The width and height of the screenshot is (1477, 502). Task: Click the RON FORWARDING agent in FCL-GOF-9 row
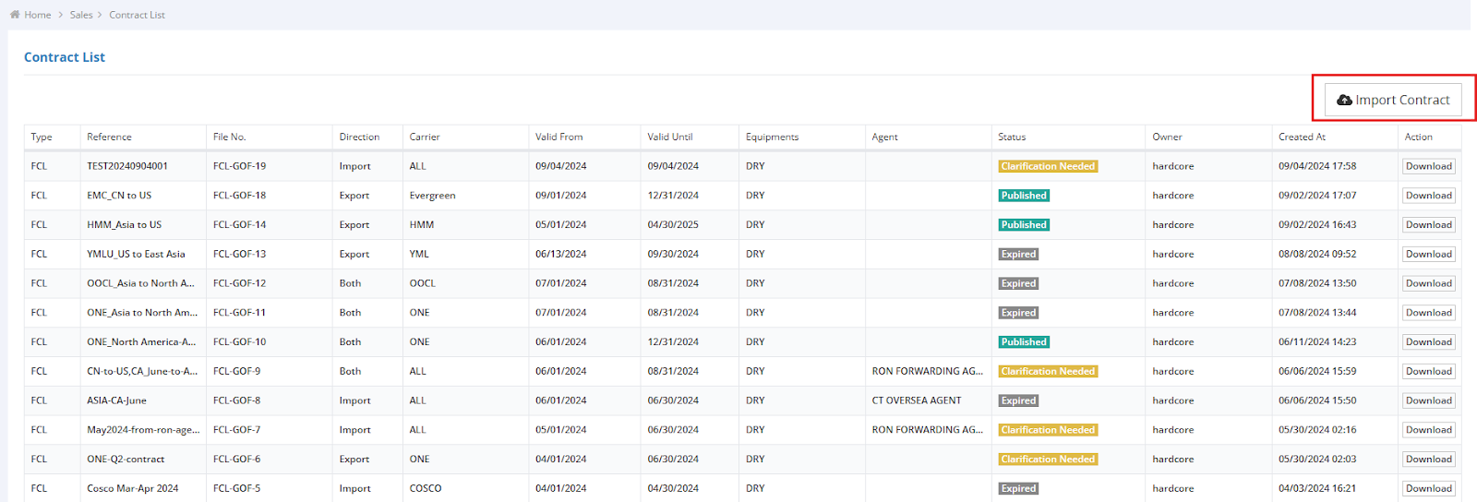pyautogui.click(x=927, y=371)
